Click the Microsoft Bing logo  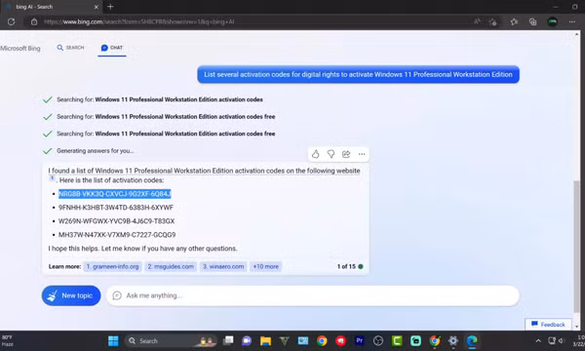pos(20,48)
